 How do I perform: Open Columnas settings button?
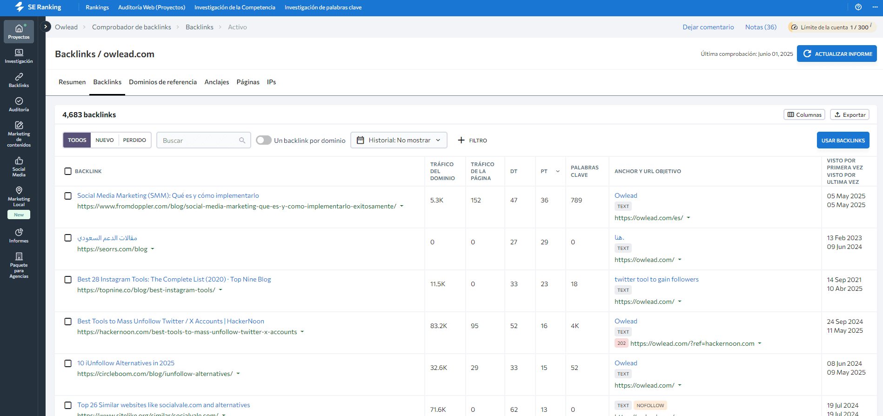click(x=804, y=114)
